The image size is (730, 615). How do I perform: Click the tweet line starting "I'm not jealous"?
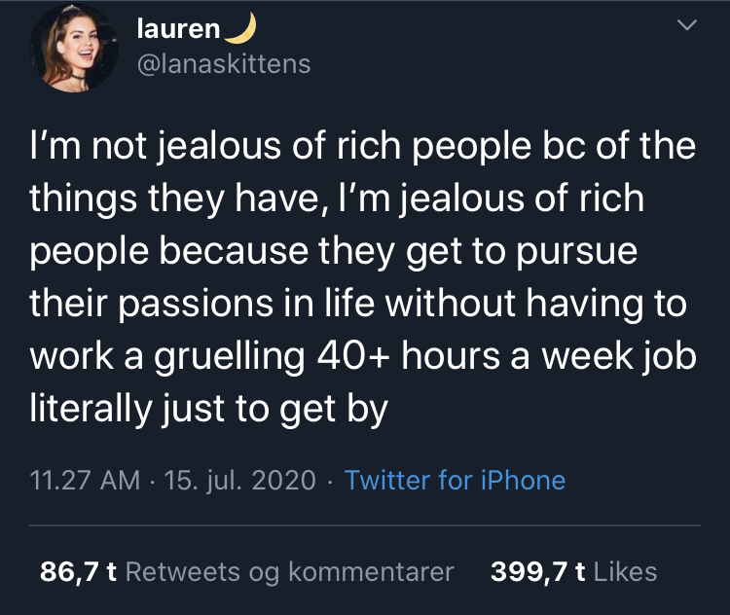point(363,146)
